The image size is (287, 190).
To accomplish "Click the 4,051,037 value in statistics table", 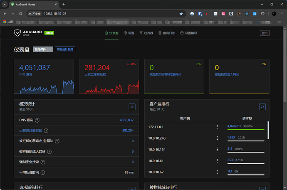I will 127,120.
